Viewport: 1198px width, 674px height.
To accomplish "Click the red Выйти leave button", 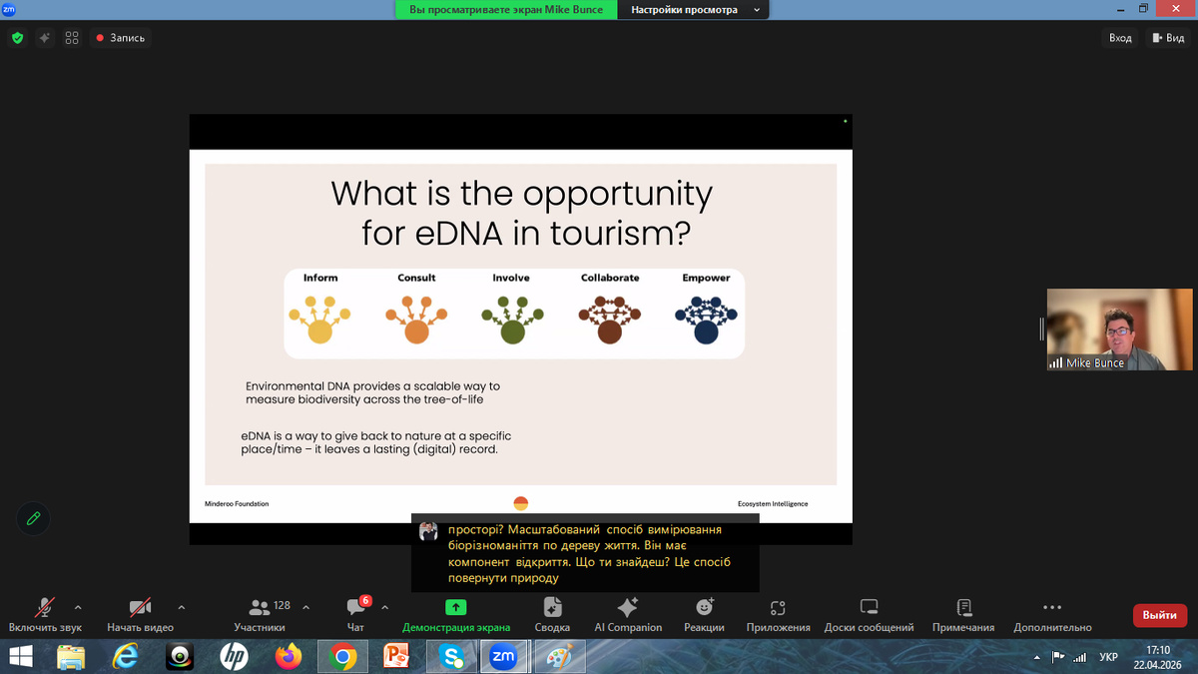I will (1159, 615).
